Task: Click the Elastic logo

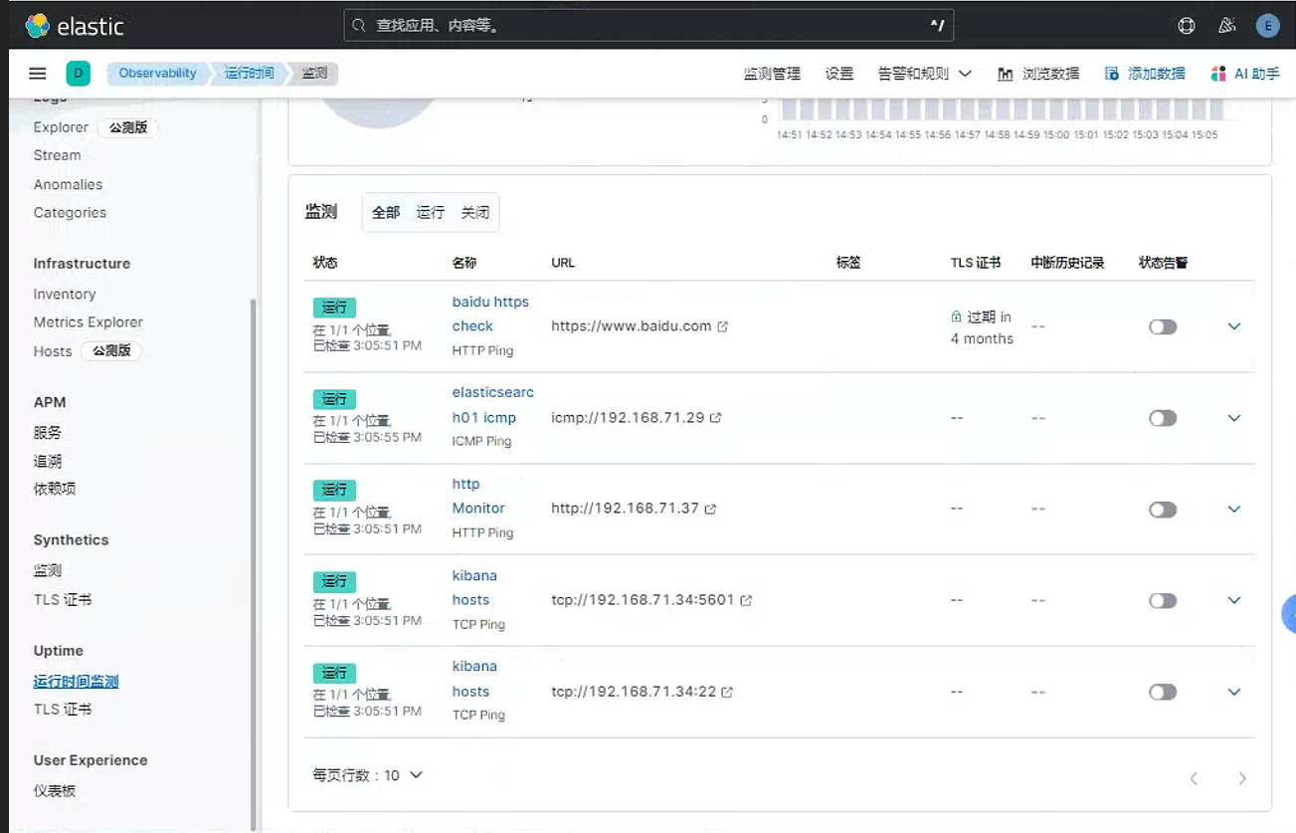Action: click(x=75, y=26)
